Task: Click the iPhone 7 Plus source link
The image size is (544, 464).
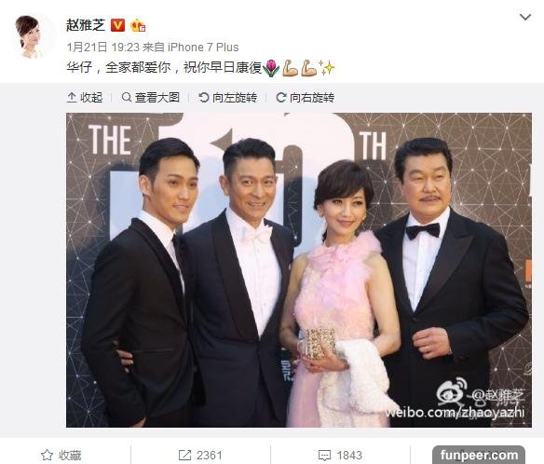Action: tap(203, 48)
